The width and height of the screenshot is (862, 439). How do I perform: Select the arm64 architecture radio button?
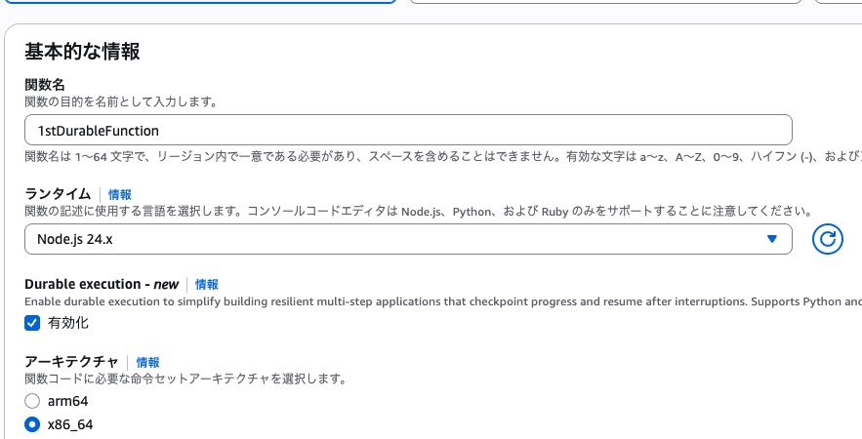(32, 401)
